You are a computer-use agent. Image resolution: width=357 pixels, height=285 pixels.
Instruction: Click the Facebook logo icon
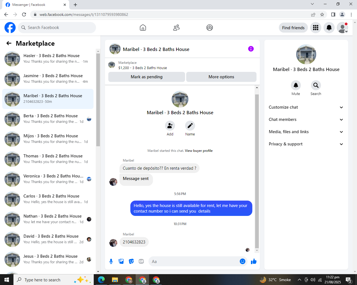click(x=10, y=28)
